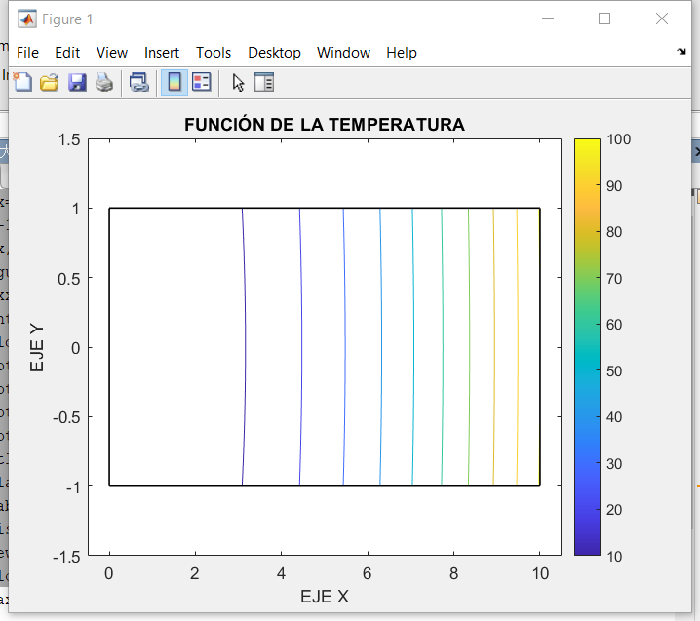Select the Edit Plot arrow tool
The image size is (700, 621).
pos(239,83)
